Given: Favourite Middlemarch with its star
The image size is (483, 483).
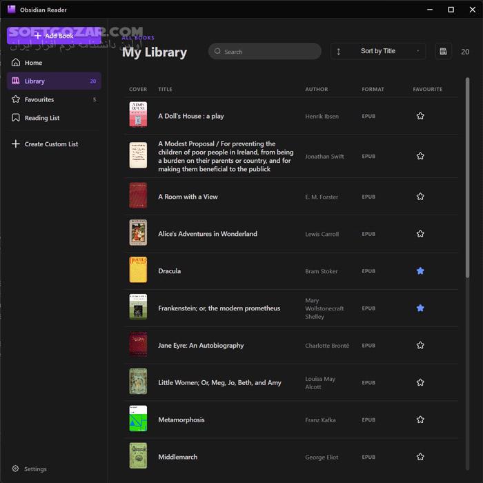Looking at the screenshot, I should [420, 457].
